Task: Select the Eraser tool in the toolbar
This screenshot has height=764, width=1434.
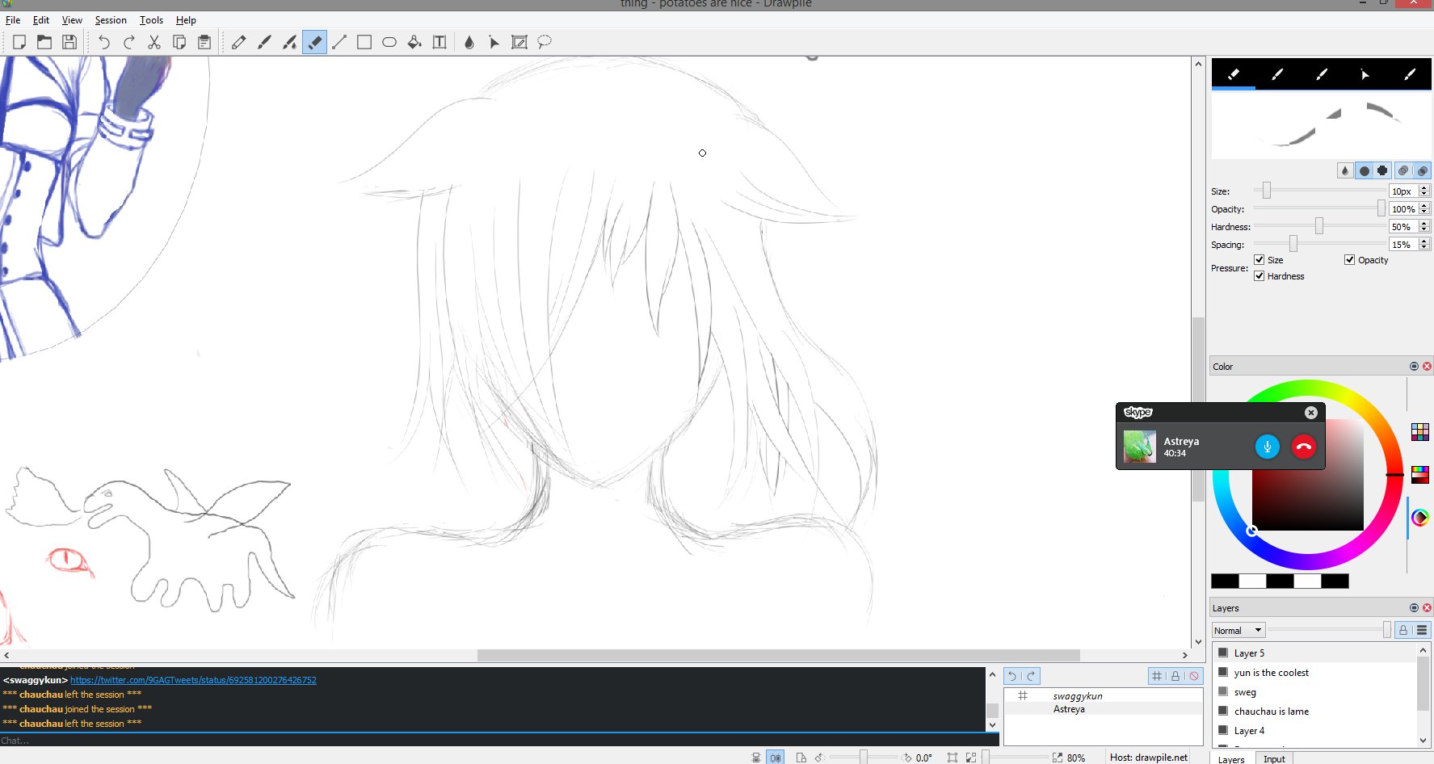Action: tap(314, 42)
